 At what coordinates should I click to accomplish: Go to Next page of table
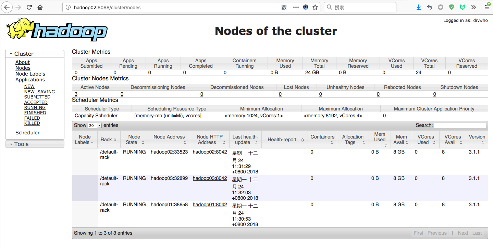click(463, 233)
